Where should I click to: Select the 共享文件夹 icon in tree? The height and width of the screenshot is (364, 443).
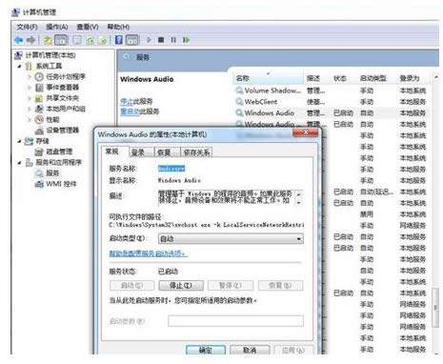point(39,98)
